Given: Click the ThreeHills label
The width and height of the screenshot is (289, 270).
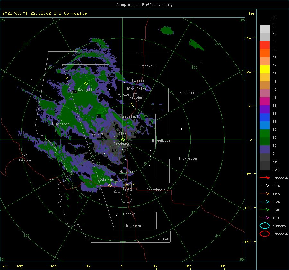Looking at the screenshot, I should pyautogui.click(x=161, y=140).
